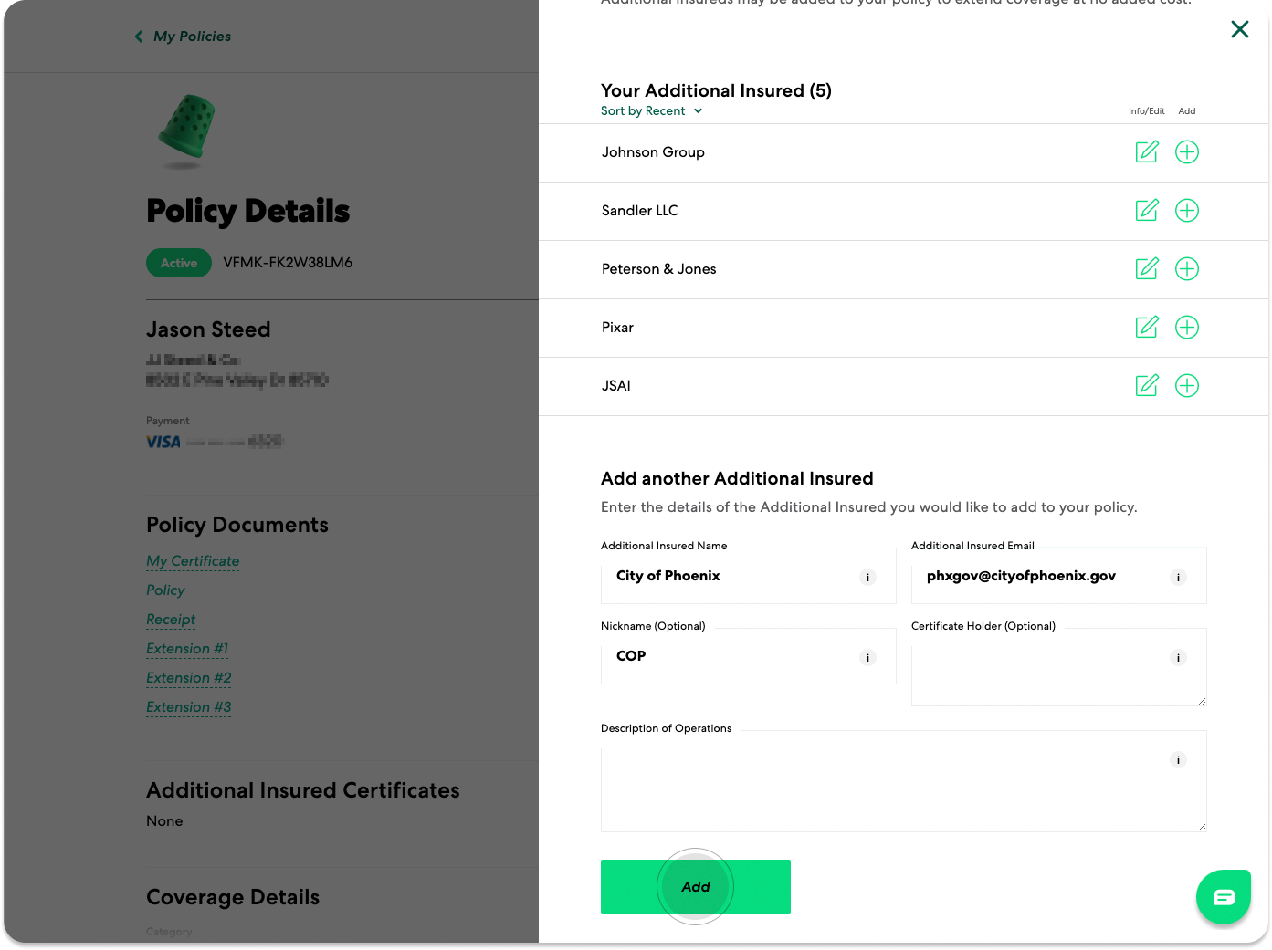Open the Extension #2 document
This screenshot has height=950, width=1272.
189,678
